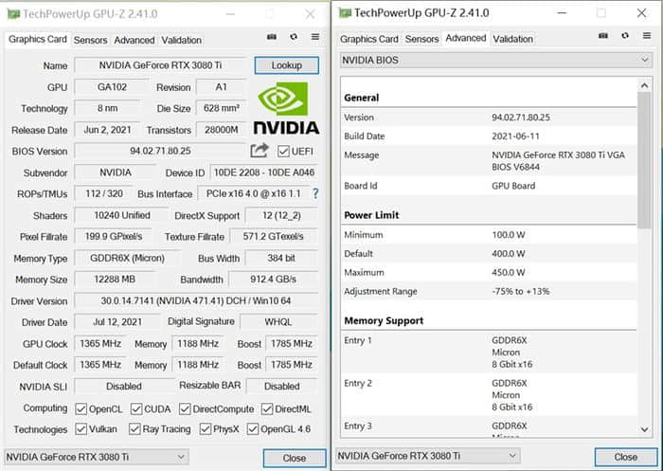Toggle the UEFI checkbox
Screen dimensions: 663x471
tap(283, 151)
